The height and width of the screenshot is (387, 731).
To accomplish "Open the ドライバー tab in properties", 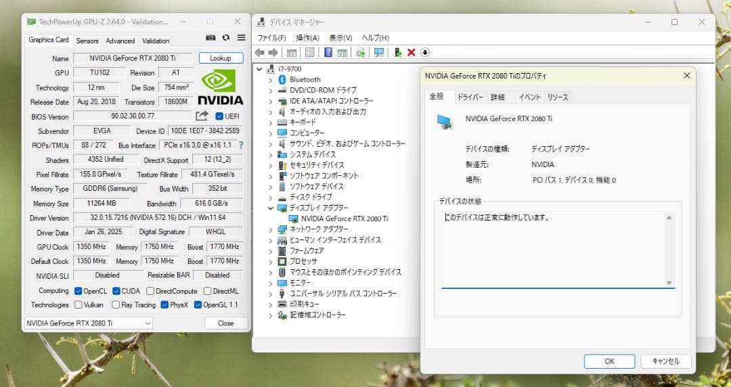I will click(x=470, y=97).
